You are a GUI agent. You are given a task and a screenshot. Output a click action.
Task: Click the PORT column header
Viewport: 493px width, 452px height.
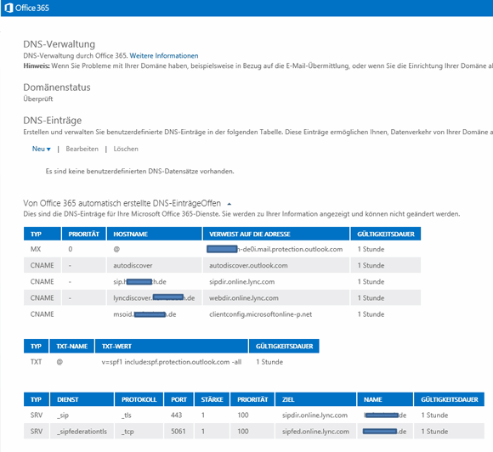[x=178, y=399]
